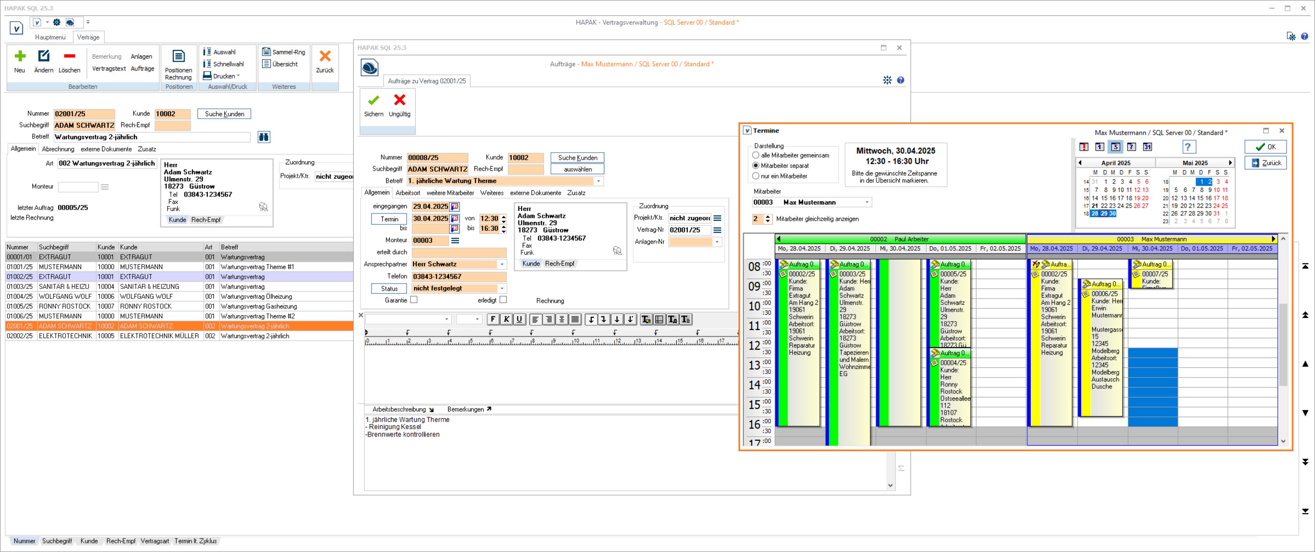
Task: Click the green Neu plus icon
Action: [x=20, y=56]
